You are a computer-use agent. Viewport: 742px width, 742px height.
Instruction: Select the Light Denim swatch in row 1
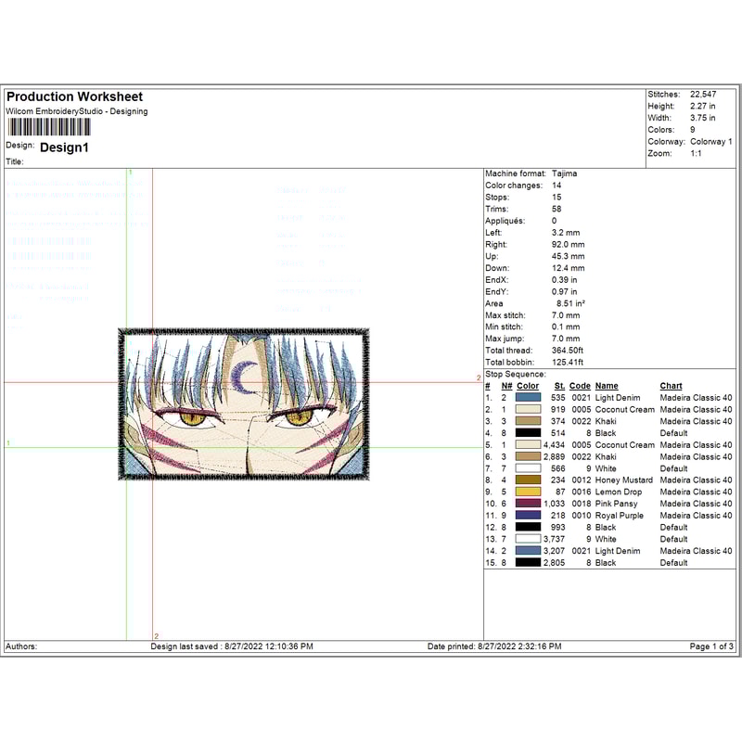click(528, 398)
